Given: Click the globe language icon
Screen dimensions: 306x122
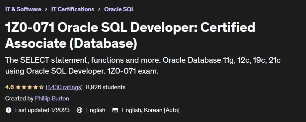Looking at the screenshot, I should pyautogui.click(x=80, y=110).
